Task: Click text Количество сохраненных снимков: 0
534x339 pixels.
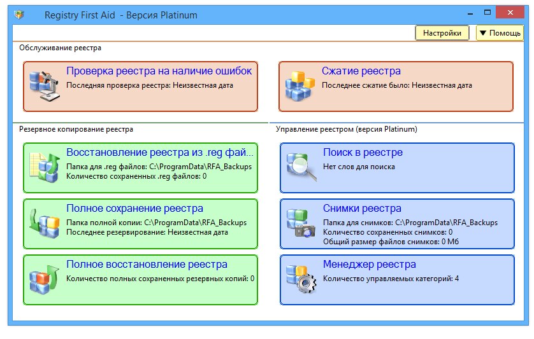Action: coord(387,232)
